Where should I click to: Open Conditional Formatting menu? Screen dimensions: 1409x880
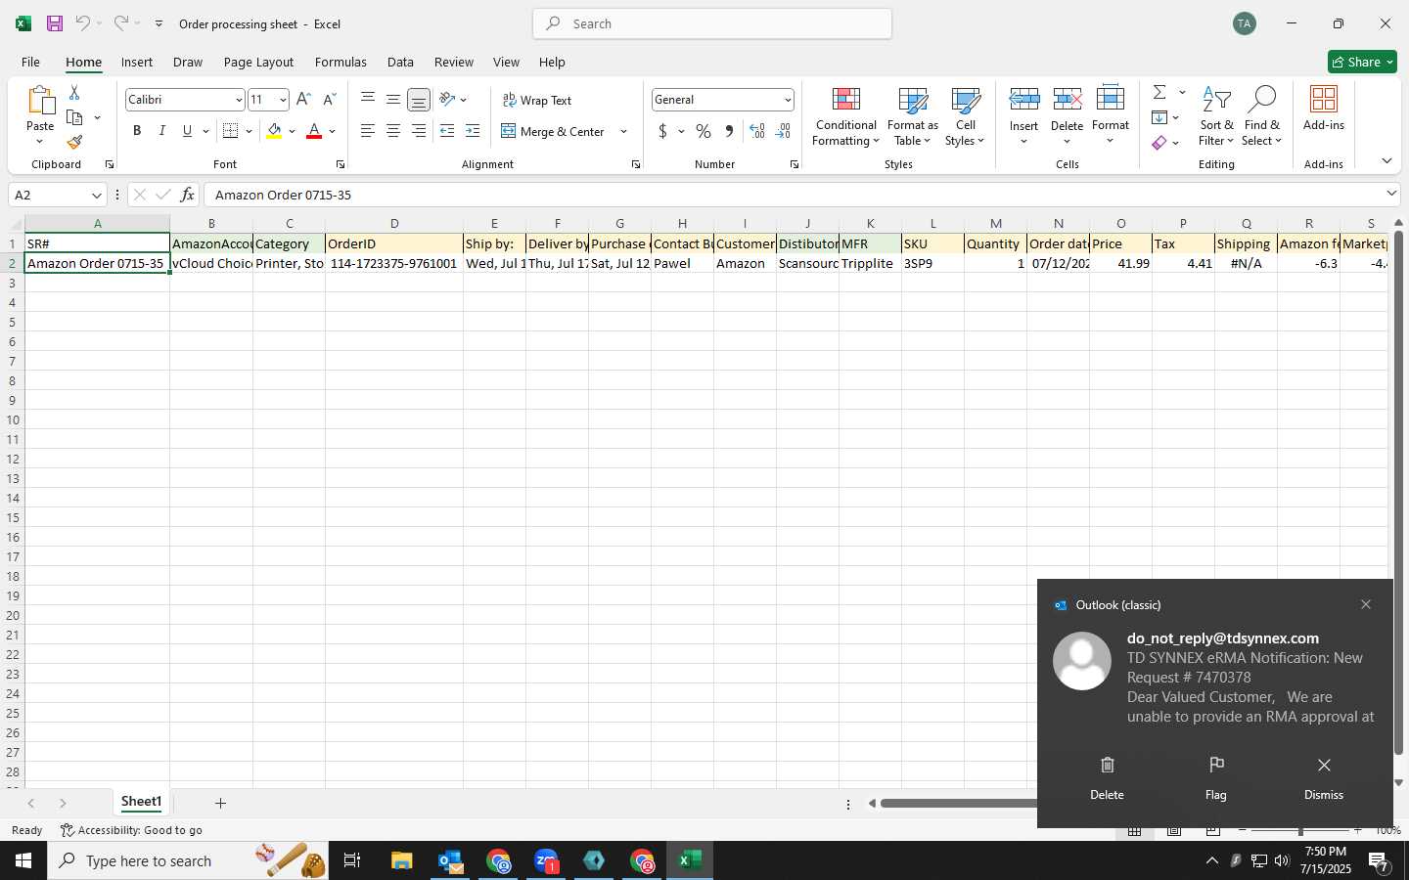845,116
